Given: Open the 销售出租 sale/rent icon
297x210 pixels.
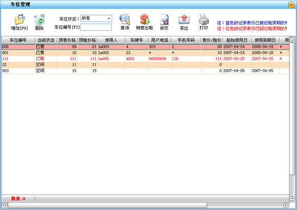Looking at the screenshot, I should coord(145,19).
